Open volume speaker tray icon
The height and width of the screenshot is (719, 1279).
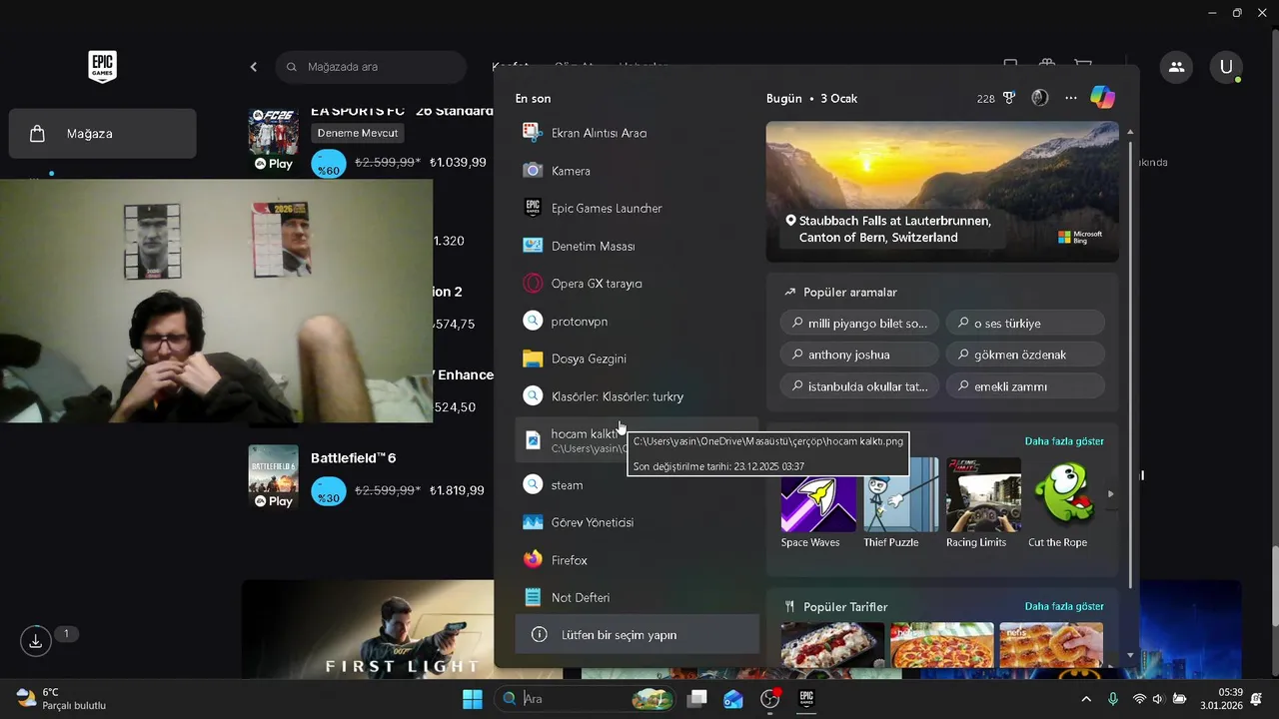tap(1158, 699)
